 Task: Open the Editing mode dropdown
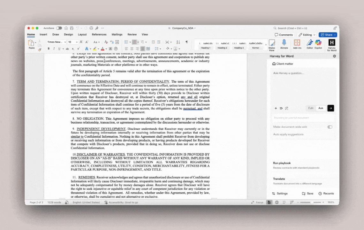tap(307, 35)
